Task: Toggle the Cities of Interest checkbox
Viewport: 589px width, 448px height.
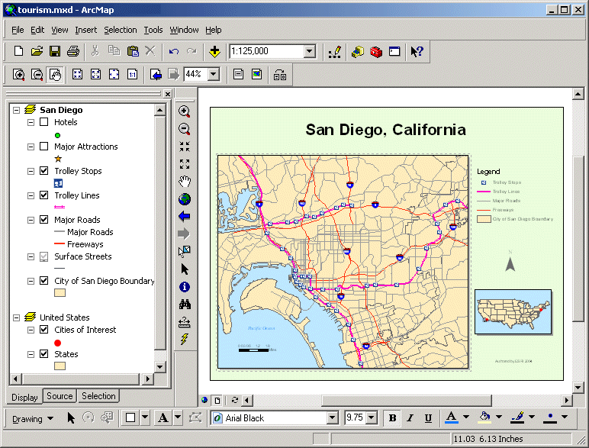Action: tap(44, 330)
